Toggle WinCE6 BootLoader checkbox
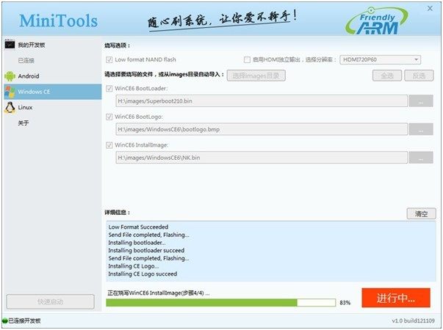Image resolution: width=443 pixels, height=330 pixels. [x=109, y=89]
